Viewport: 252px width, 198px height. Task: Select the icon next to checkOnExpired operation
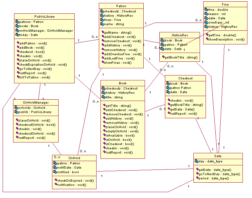(56, 181)
